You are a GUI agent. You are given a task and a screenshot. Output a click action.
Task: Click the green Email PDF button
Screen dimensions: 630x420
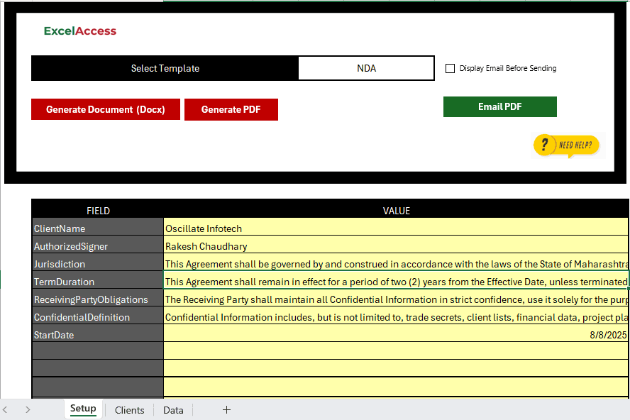point(500,106)
